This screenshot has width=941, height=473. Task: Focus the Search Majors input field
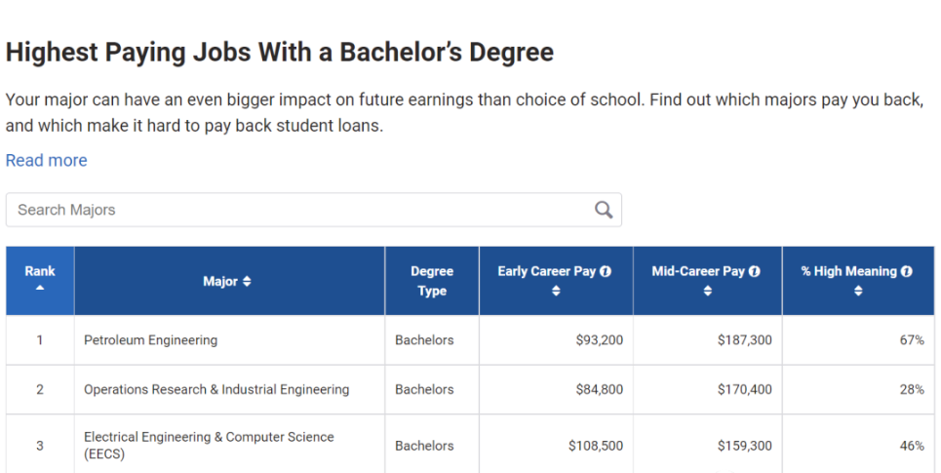pyautogui.click(x=314, y=210)
